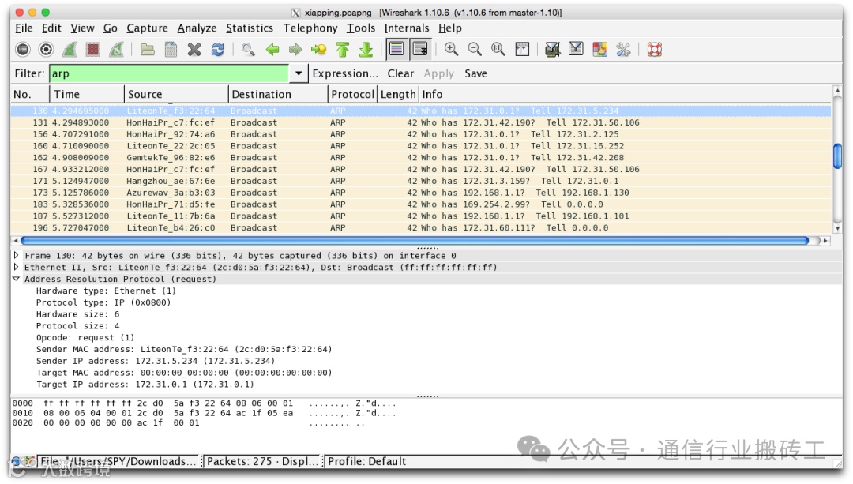Open capture options gear icon
This screenshot has width=853, height=484.
[x=47, y=50]
